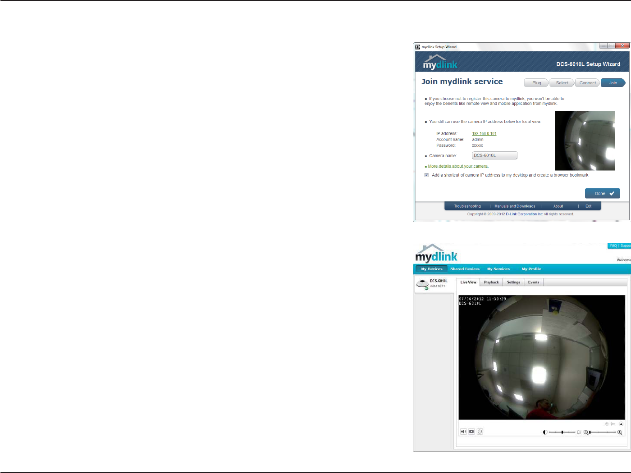The image size is (631, 473).
Task: Uncheck the add desktop shortcut checkbox
Action: coord(426,175)
